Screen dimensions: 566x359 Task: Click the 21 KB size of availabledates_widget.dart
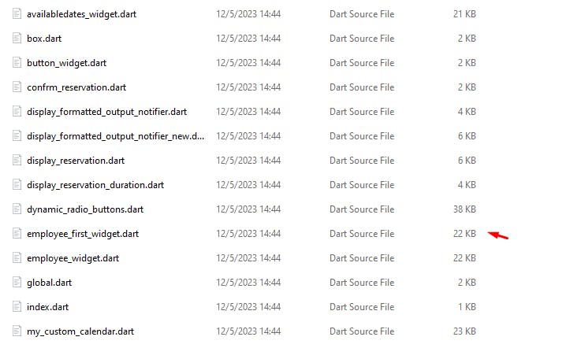(x=464, y=13)
